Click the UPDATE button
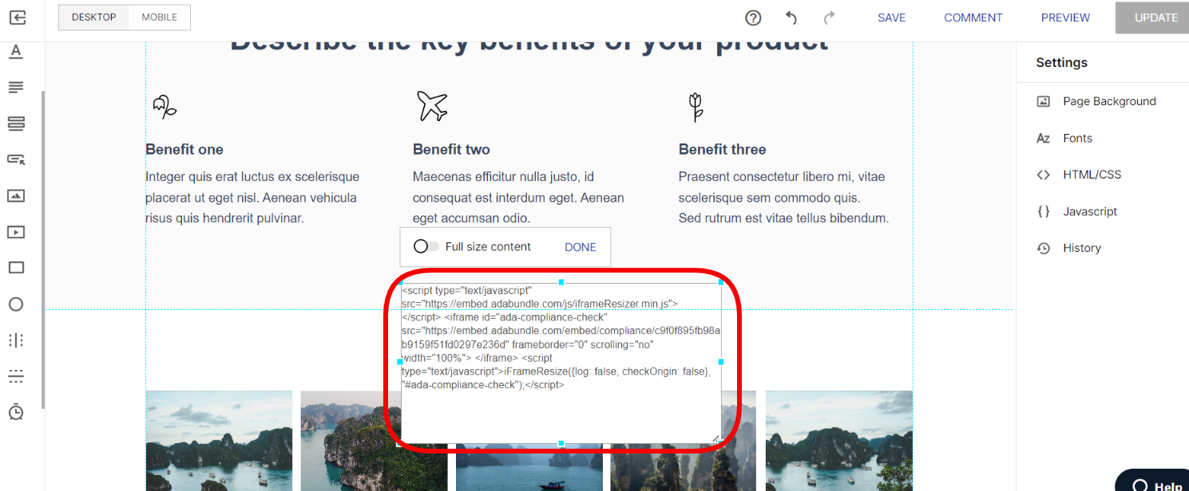Screen dimensions: 1189x491 click(1152, 18)
